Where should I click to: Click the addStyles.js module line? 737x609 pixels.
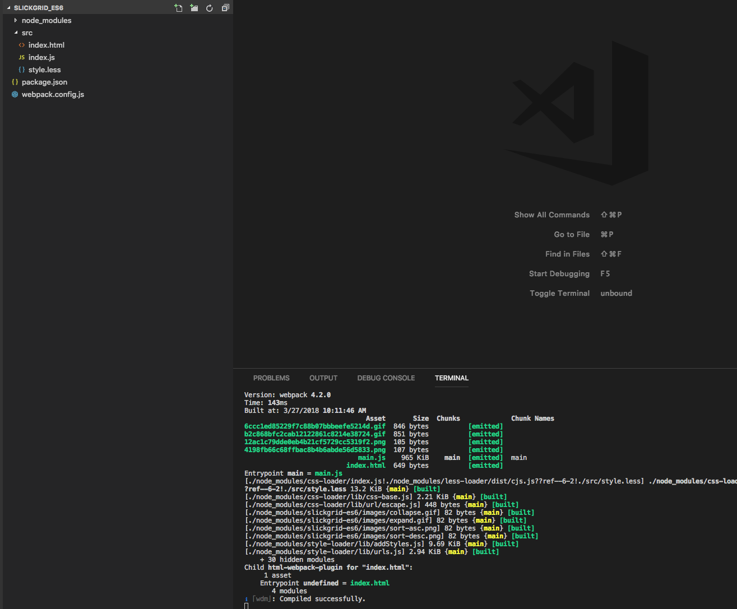381,544
